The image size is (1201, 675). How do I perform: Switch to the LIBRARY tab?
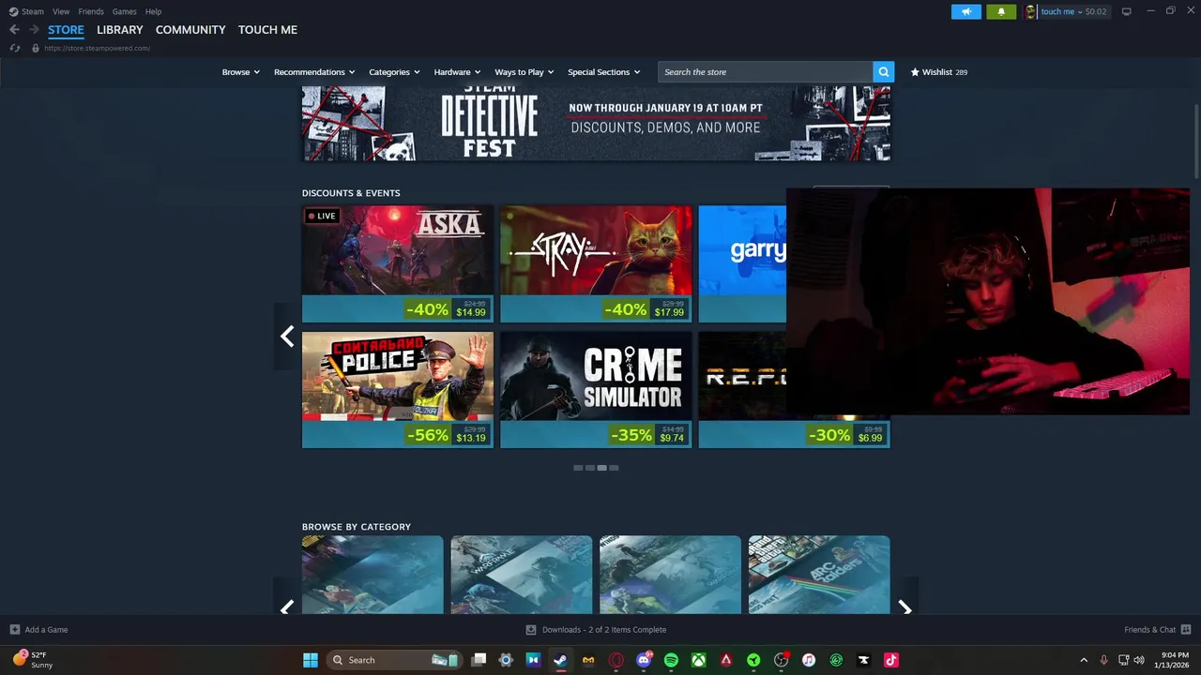[x=120, y=30]
